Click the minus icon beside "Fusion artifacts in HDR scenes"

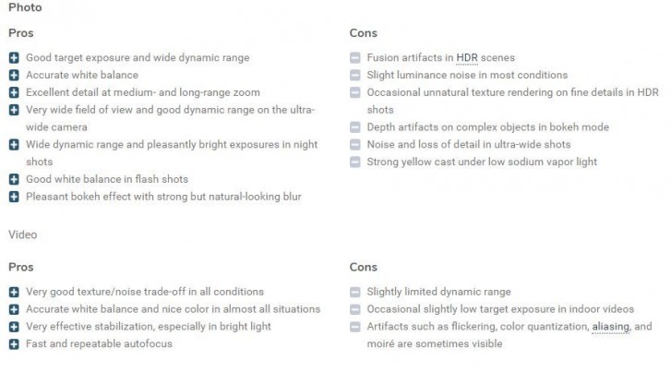point(355,57)
